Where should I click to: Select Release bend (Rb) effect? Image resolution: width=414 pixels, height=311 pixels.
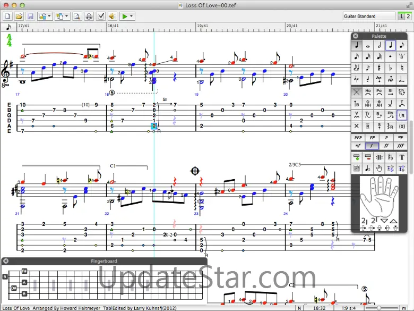[x=391, y=115]
